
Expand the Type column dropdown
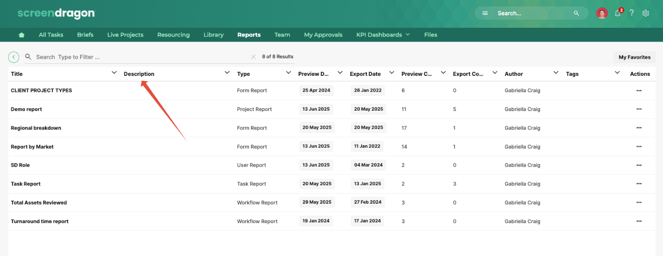[x=288, y=73]
